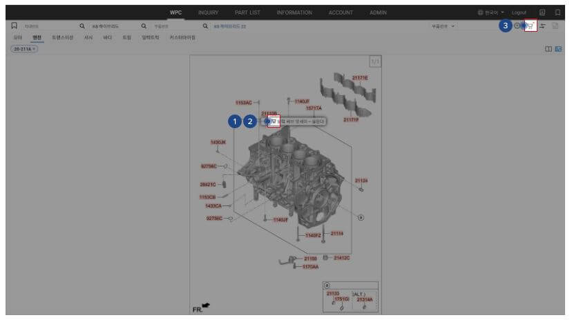Open the part-number type dropdown in the toolbar
Screen dimensions: 572x322
click(443, 26)
